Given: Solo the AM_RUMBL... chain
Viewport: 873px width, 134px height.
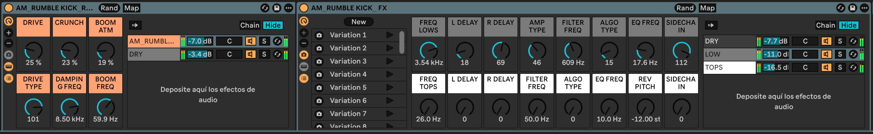Looking at the screenshot, I should click(264, 41).
